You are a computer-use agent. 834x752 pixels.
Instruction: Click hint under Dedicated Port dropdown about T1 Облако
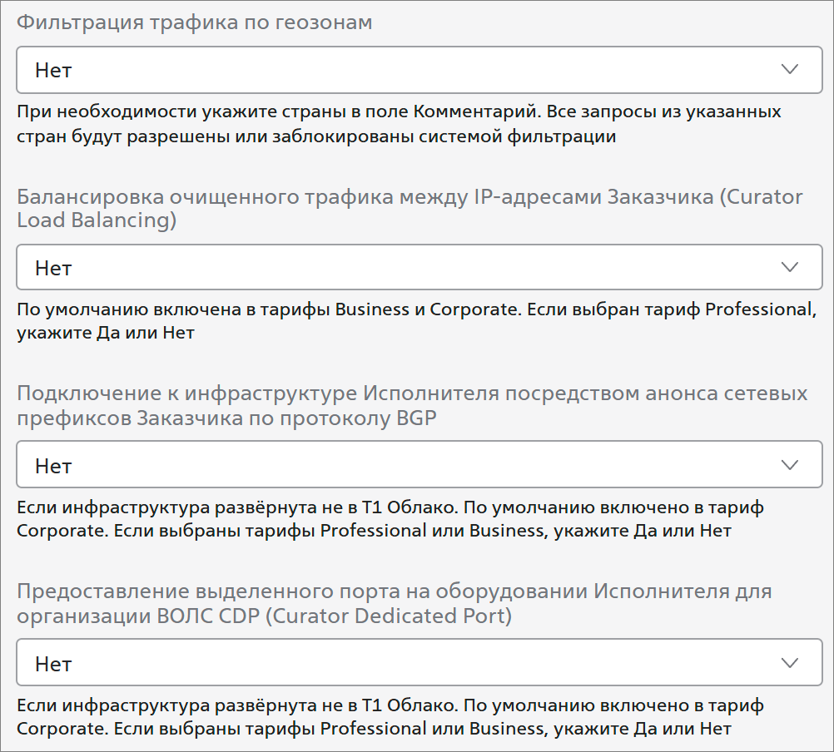[390, 716]
